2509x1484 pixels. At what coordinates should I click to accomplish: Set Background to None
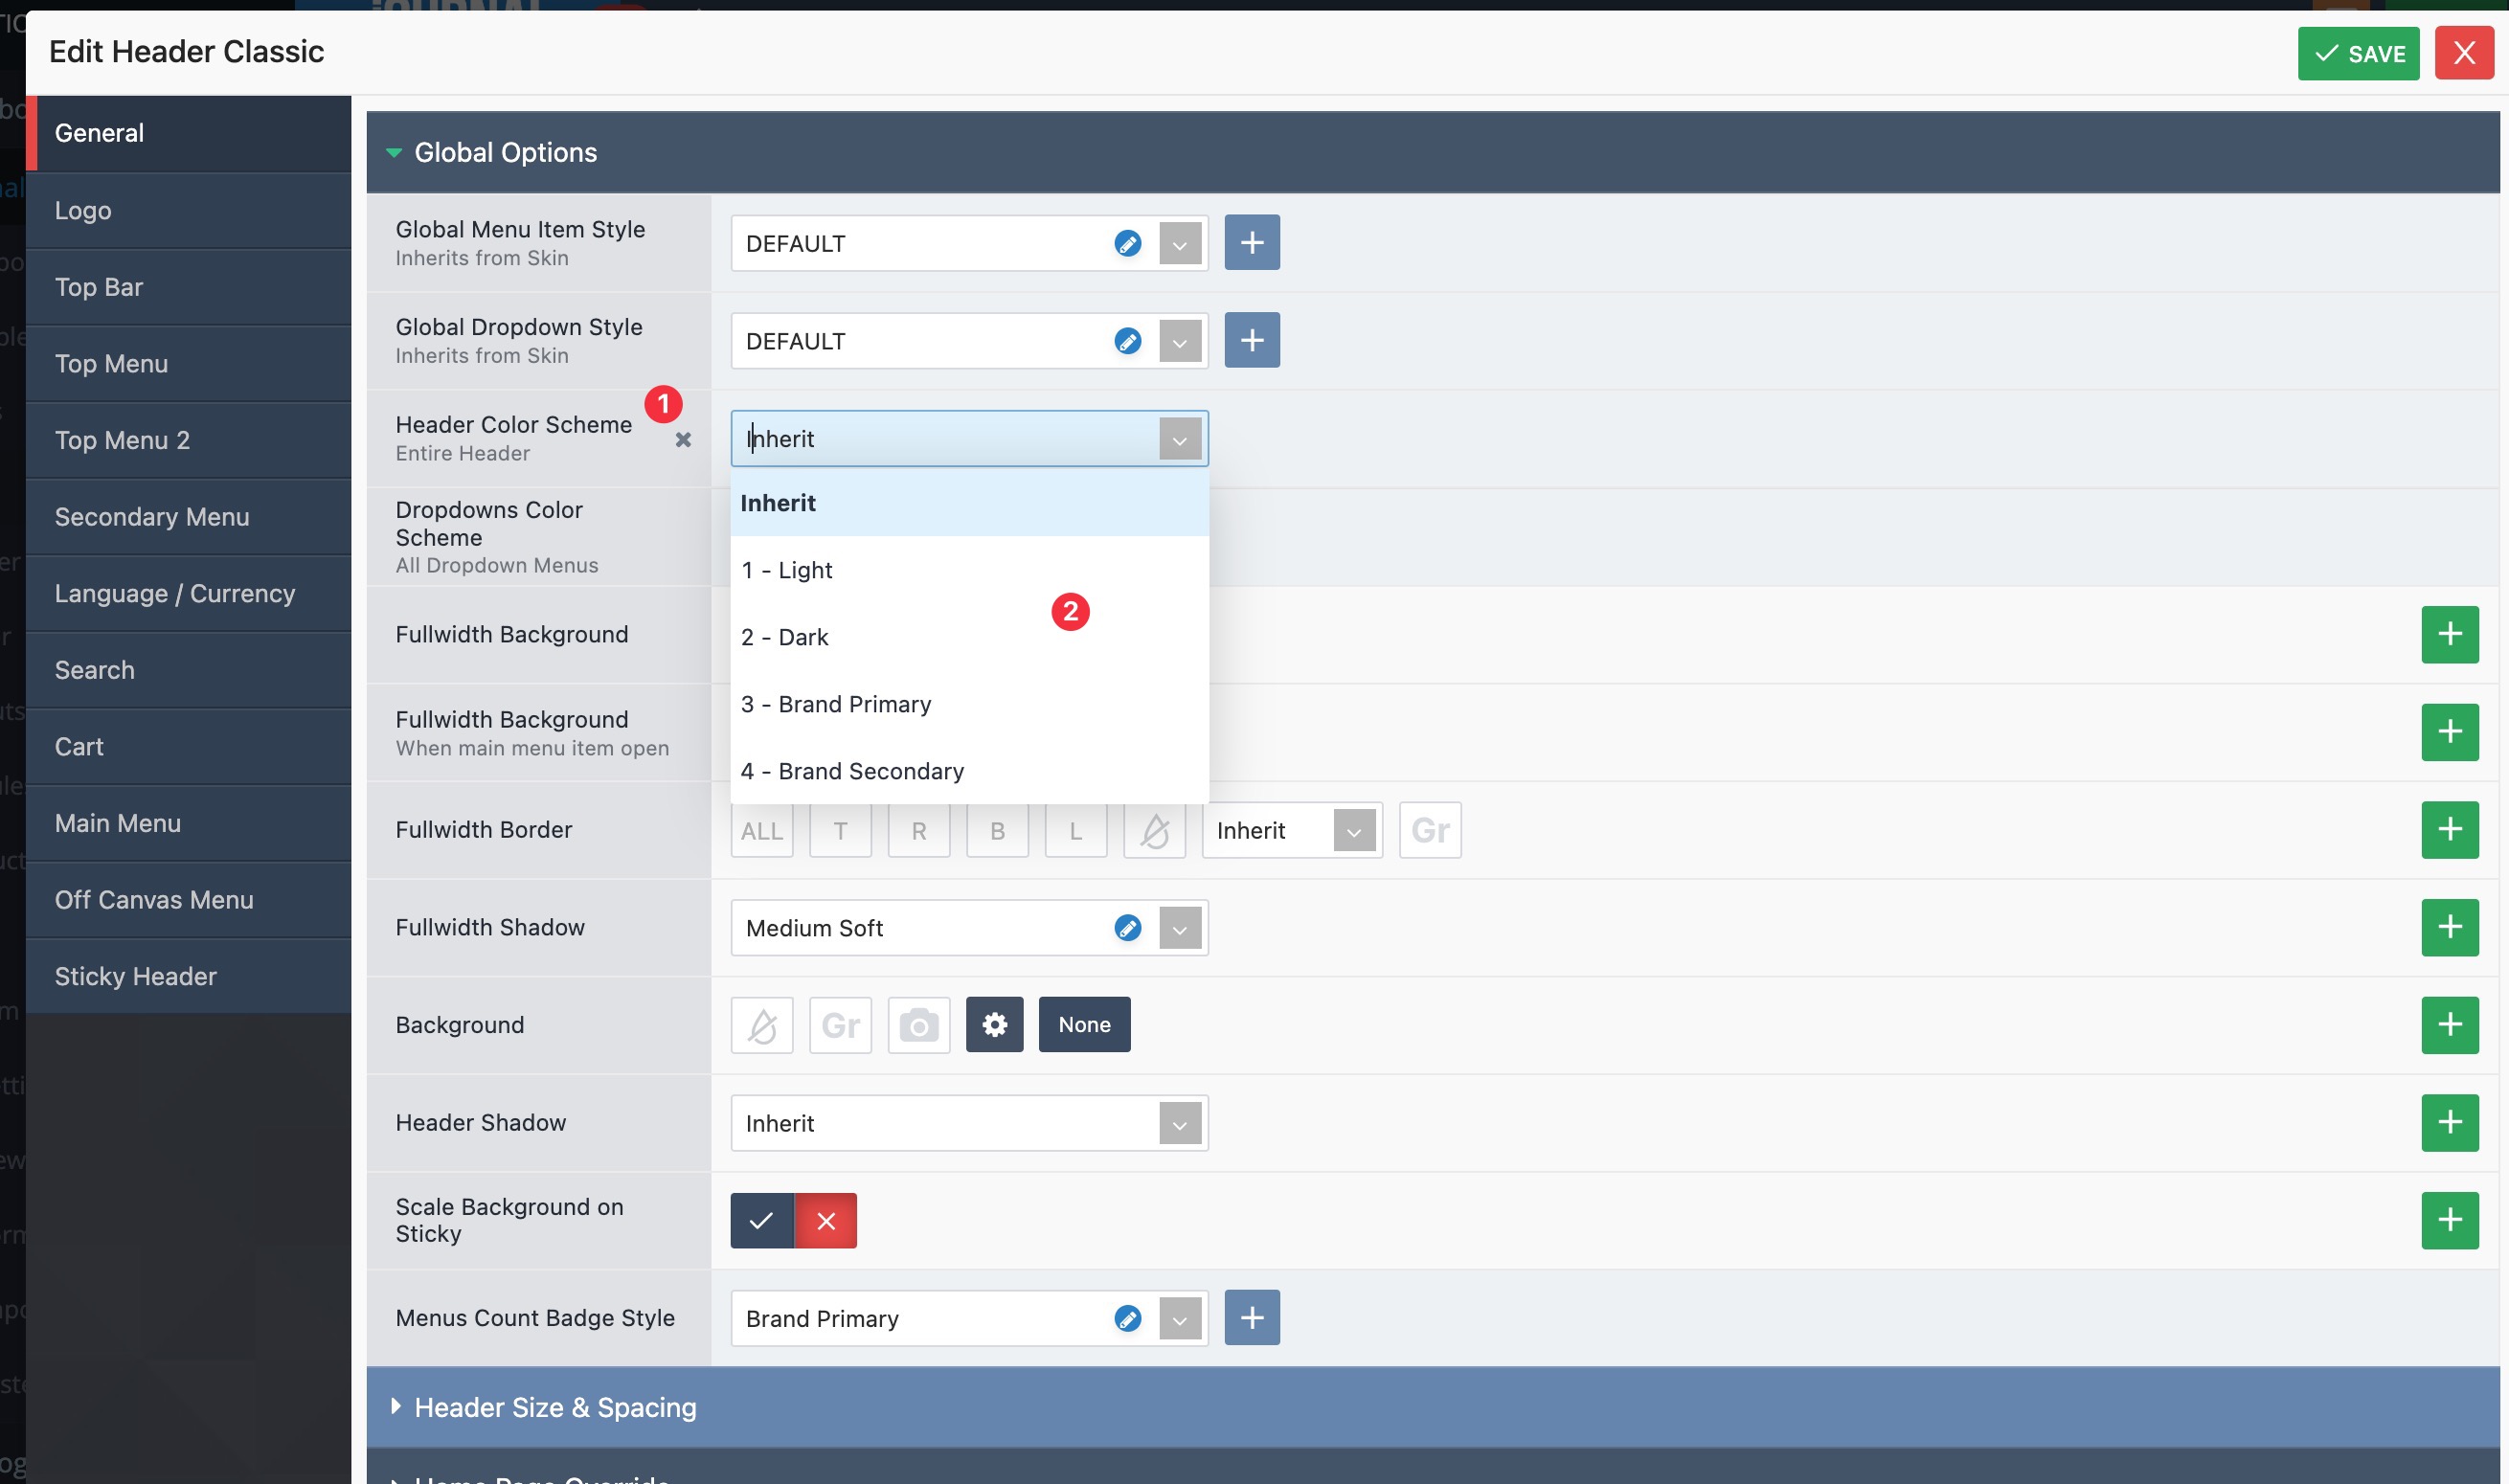pos(1084,1024)
